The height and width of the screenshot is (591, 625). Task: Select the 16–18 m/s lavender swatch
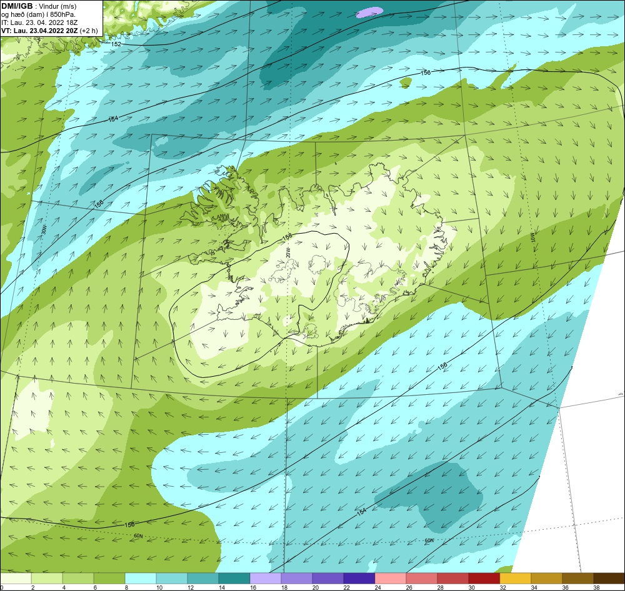(x=266, y=579)
